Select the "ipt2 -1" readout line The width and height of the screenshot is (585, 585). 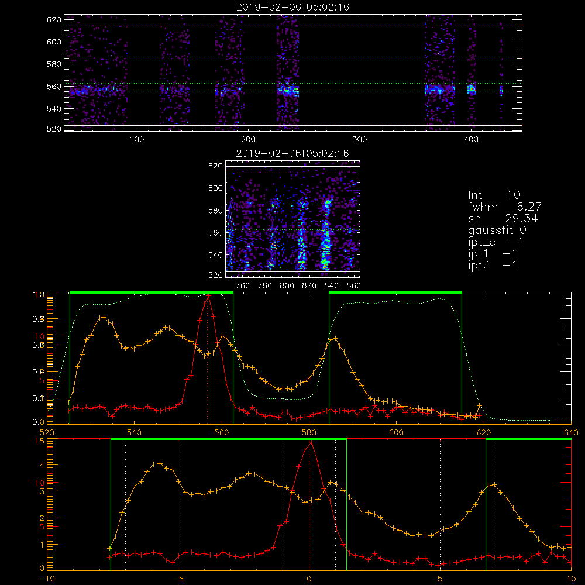492,265
